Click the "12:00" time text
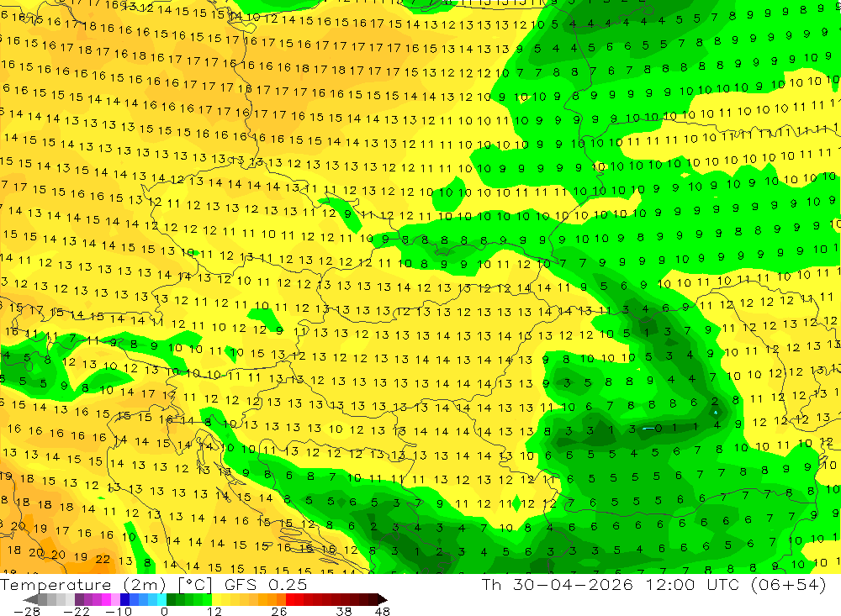This screenshot has width=841, height=616. pyautogui.click(x=670, y=585)
